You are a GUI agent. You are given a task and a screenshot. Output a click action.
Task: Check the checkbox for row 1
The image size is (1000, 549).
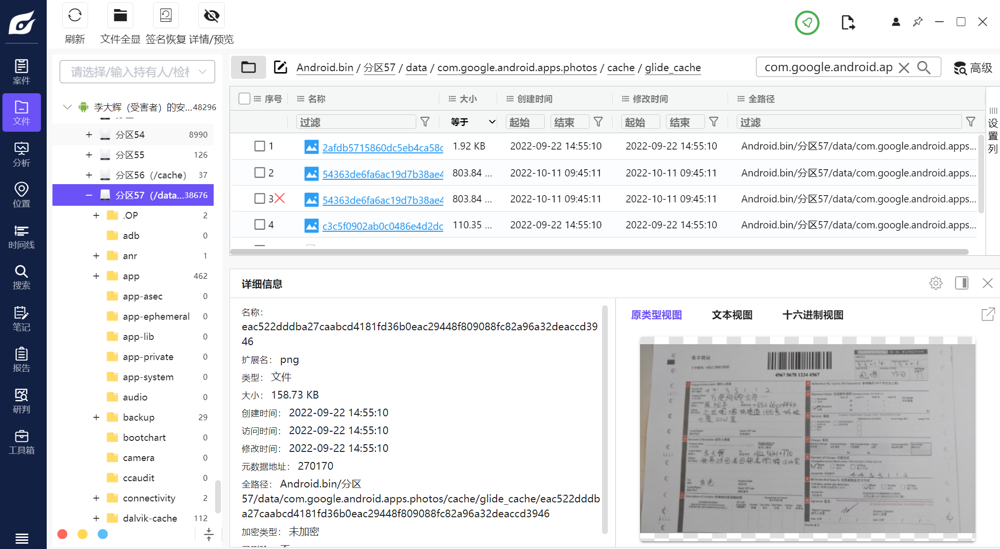[259, 146]
